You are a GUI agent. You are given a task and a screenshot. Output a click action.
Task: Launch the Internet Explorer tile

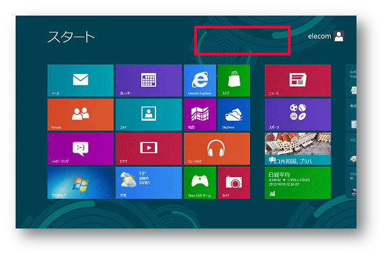200,81
